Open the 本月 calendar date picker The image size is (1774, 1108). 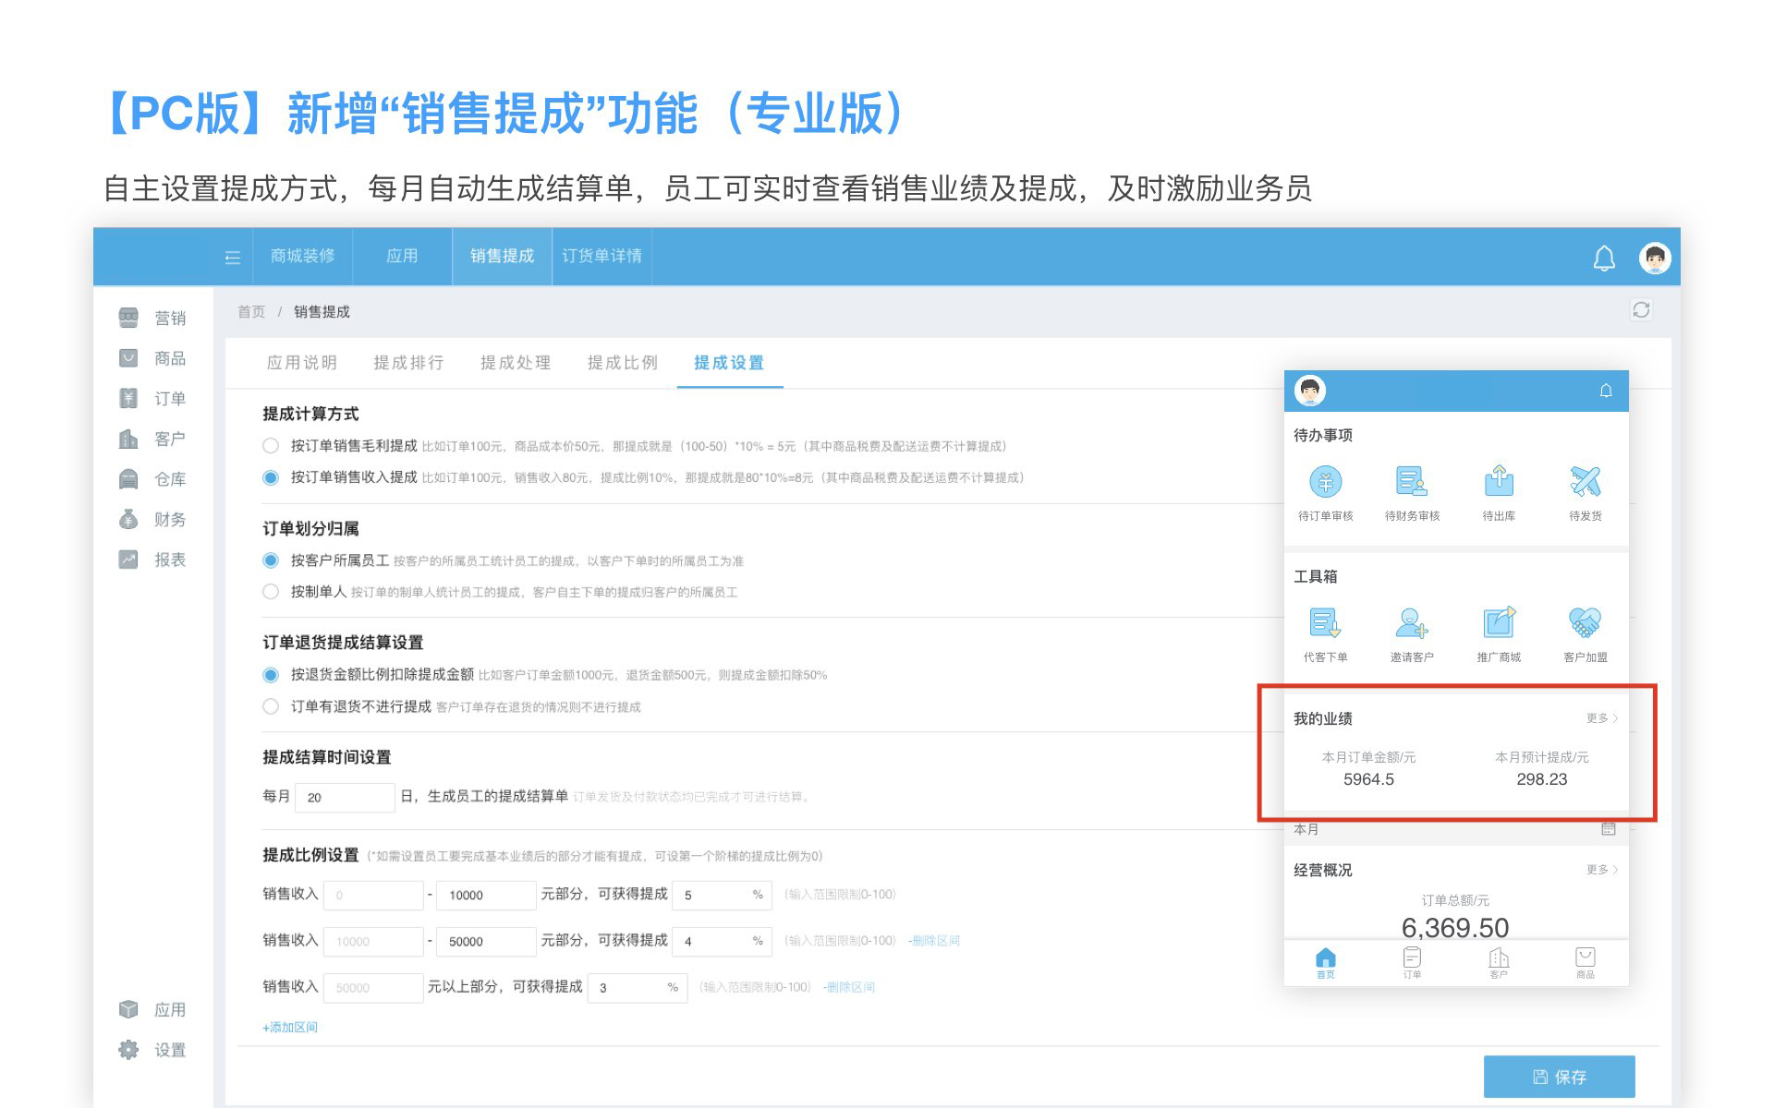1608,829
